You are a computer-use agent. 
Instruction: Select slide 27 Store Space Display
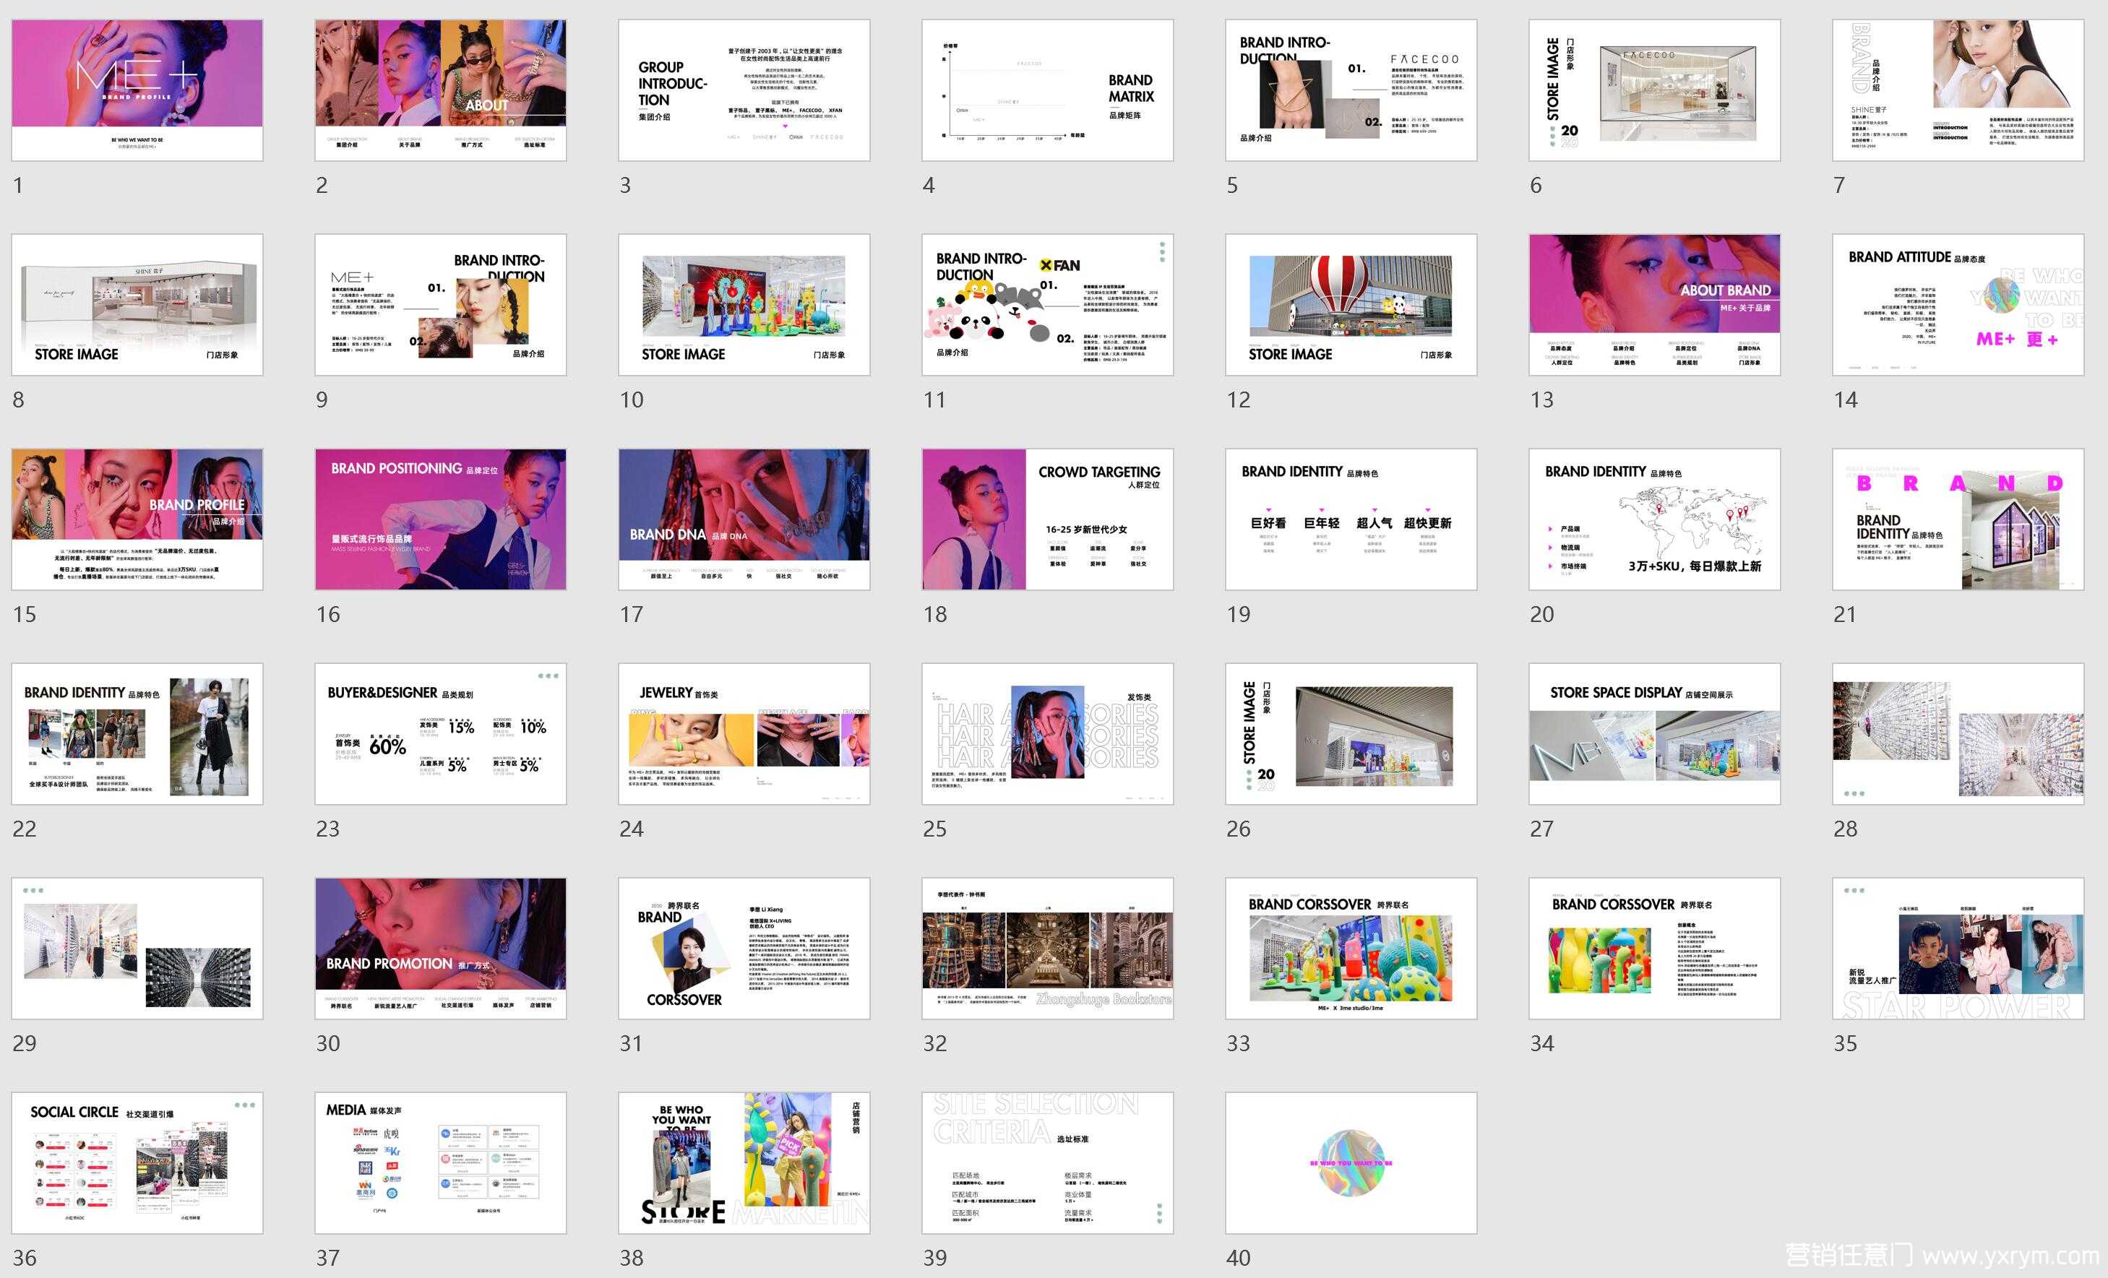1655,734
